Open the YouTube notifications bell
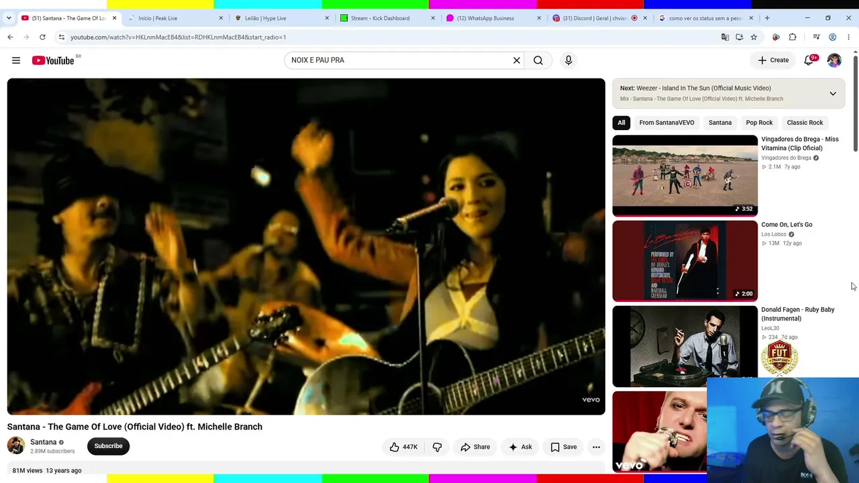 tap(809, 60)
